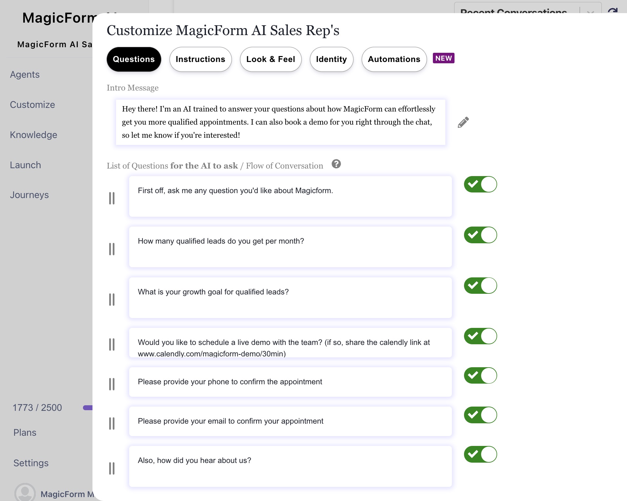Click the purple usage progress bar
The width and height of the screenshot is (627, 501).
[x=88, y=408]
